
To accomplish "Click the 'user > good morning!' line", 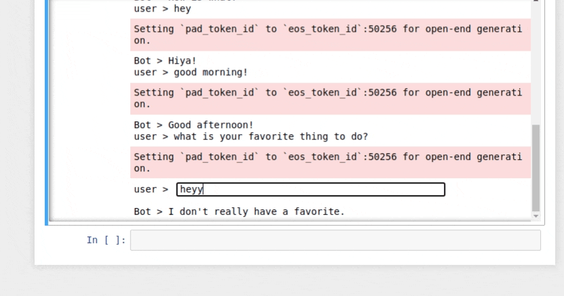I will coord(191,72).
